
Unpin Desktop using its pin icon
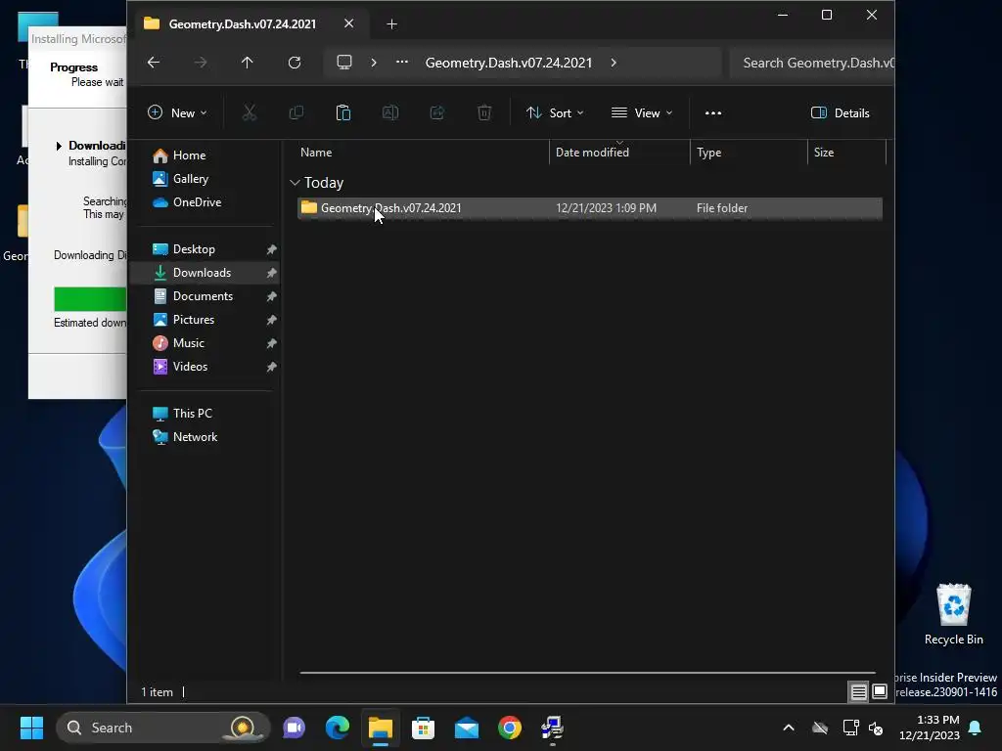[x=272, y=249]
